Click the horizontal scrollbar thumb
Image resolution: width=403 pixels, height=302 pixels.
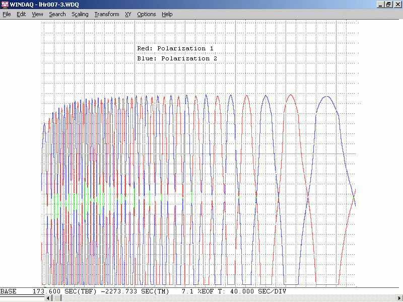point(57,298)
